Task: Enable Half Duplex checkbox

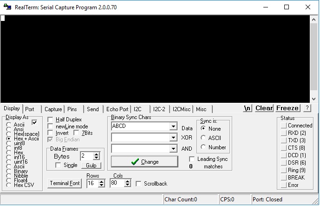Action: click(x=50, y=120)
